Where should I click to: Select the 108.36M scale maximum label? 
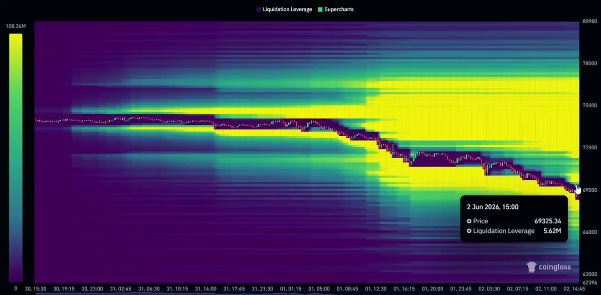[x=16, y=27]
